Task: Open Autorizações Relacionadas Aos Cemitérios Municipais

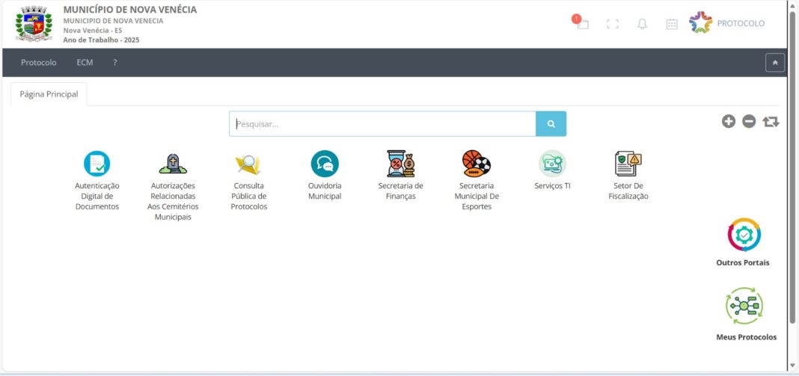Action: coord(173,164)
